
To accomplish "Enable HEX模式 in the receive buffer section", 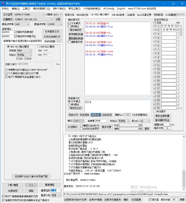I will 69,26.
